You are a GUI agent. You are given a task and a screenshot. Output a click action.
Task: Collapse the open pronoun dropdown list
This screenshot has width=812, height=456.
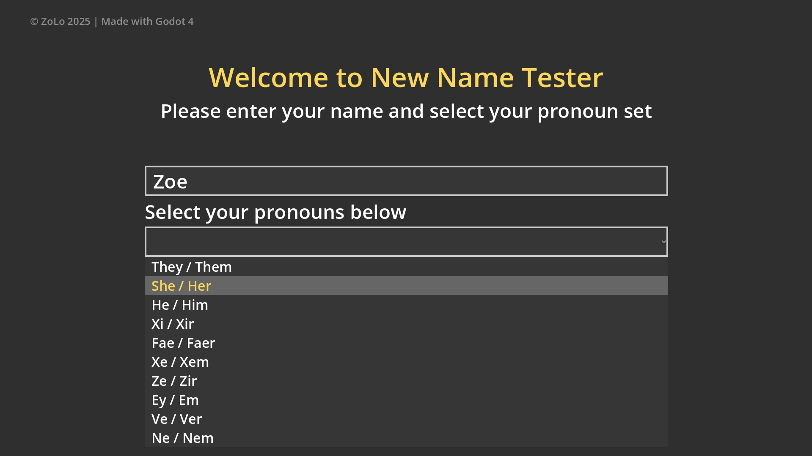406,241
